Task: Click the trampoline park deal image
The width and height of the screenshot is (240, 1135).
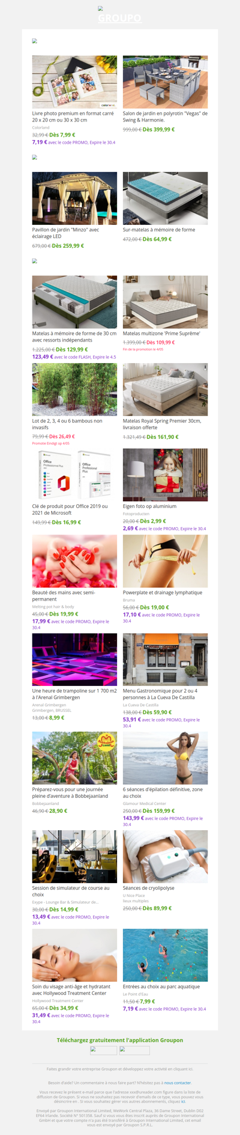Action: [74, 659]
